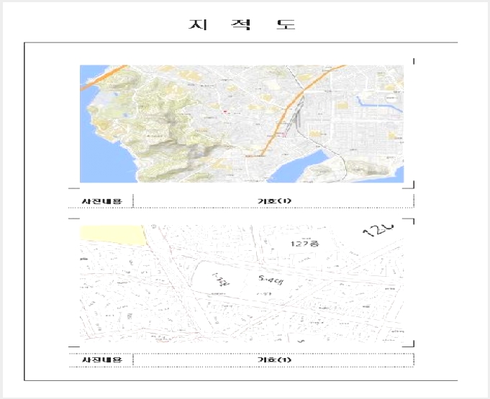Click the handwritten 5-4대 parcel label
Image resolution: width=490 pixels, height=399 pixels.
pos(271,280)
